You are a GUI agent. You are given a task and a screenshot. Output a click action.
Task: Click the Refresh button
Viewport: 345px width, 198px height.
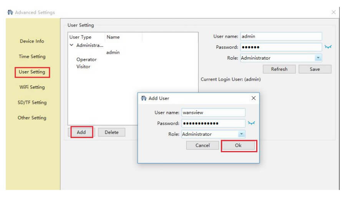pyautogui.click(x=279, y=69)
